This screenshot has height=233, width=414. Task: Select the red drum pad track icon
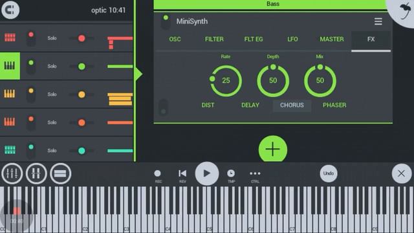10,38
